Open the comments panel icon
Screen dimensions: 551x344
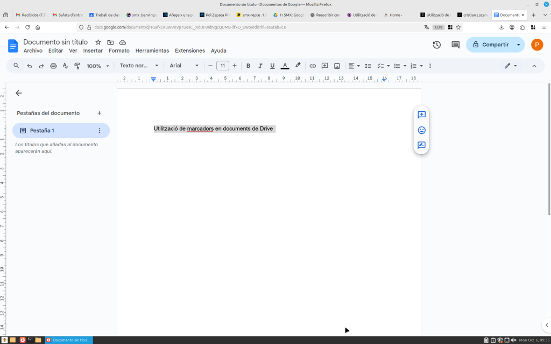click(455, 45)
